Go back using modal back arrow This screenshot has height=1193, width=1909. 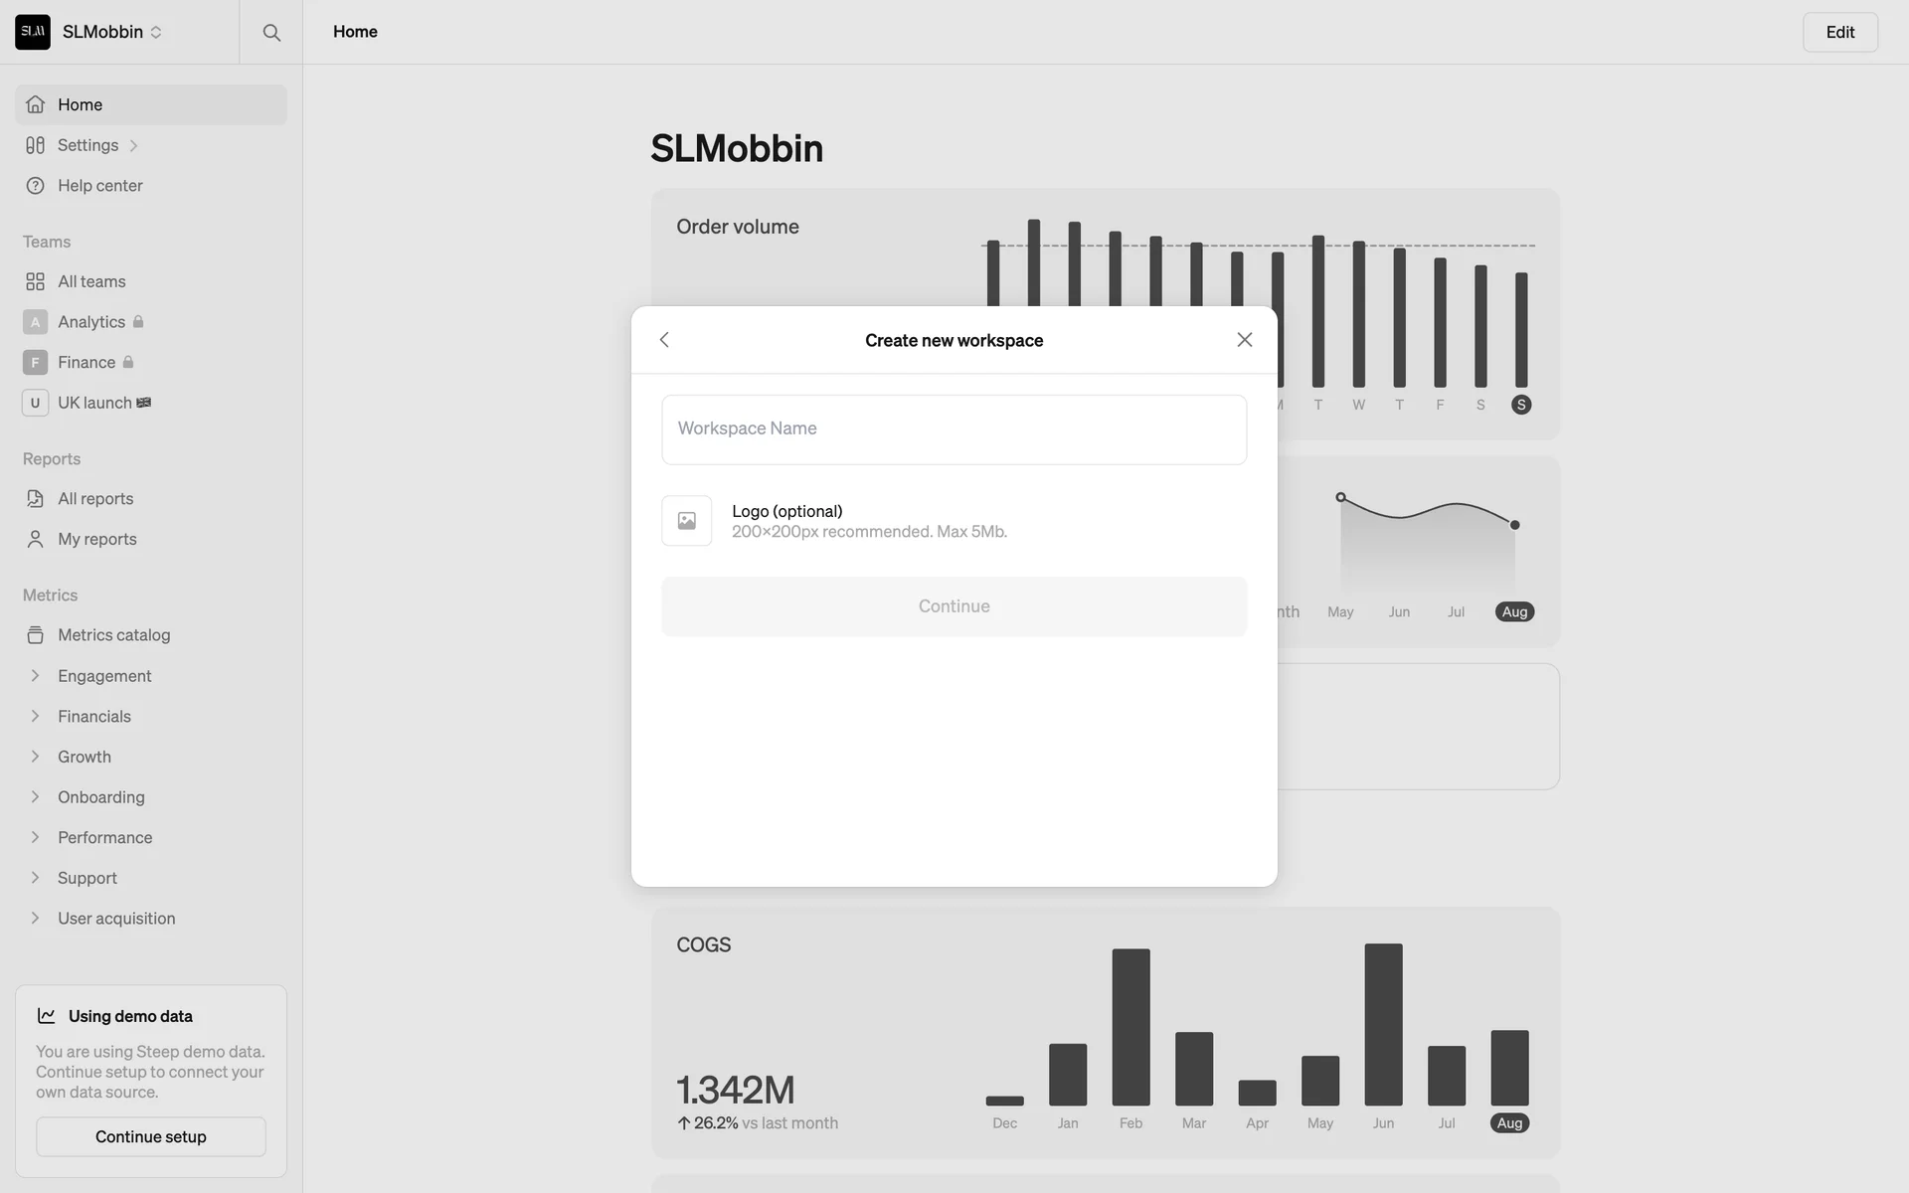click(x=664, y=340)
